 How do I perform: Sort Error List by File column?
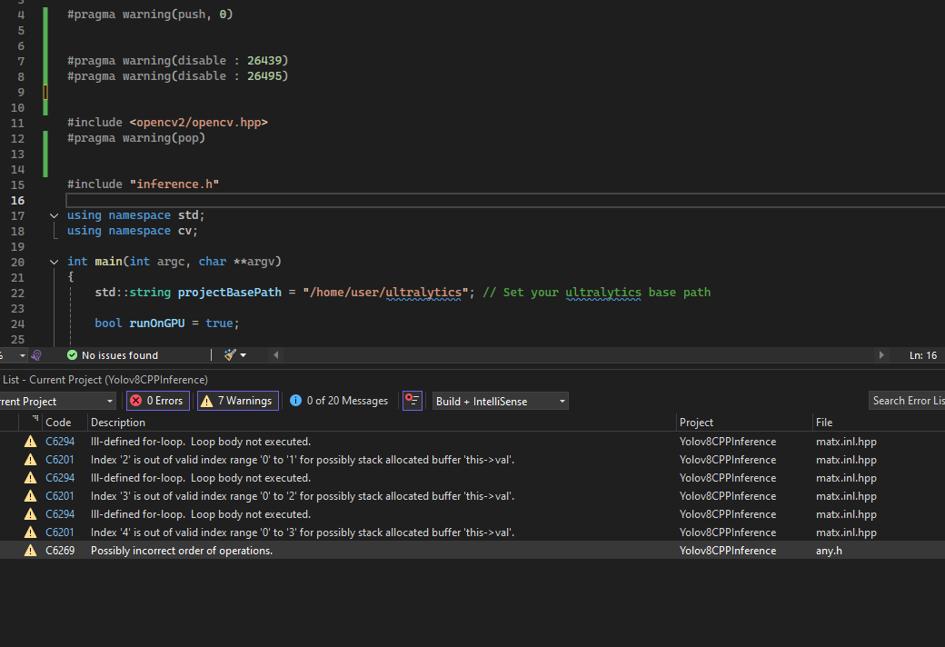[x=824, y=423]
